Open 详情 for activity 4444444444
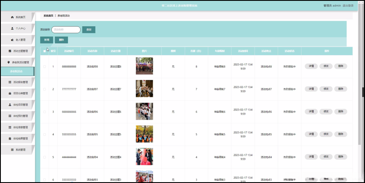Screen dimensions: 365x183 [311, 157]
